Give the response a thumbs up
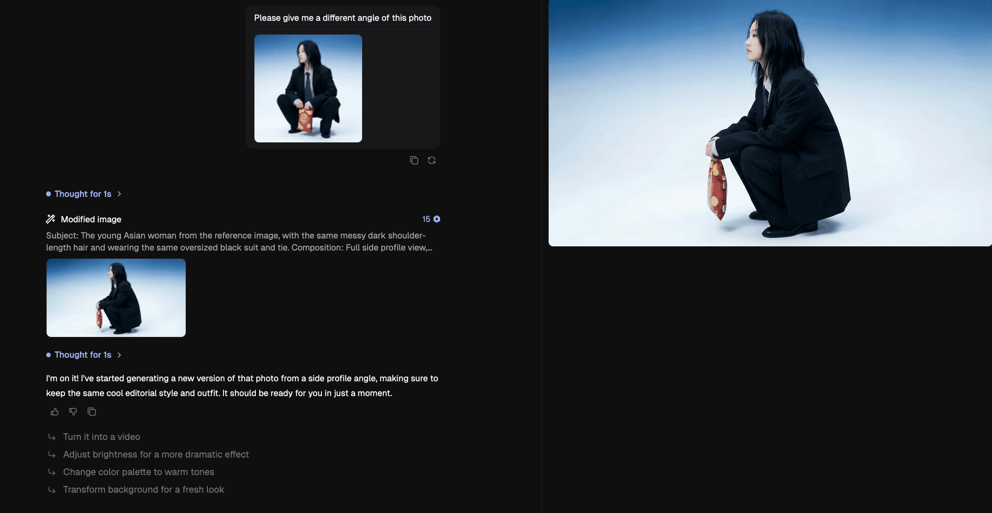 pos(54,412)
